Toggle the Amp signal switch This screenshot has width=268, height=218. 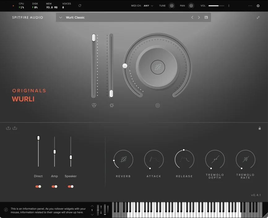click(x=54, y=186)
